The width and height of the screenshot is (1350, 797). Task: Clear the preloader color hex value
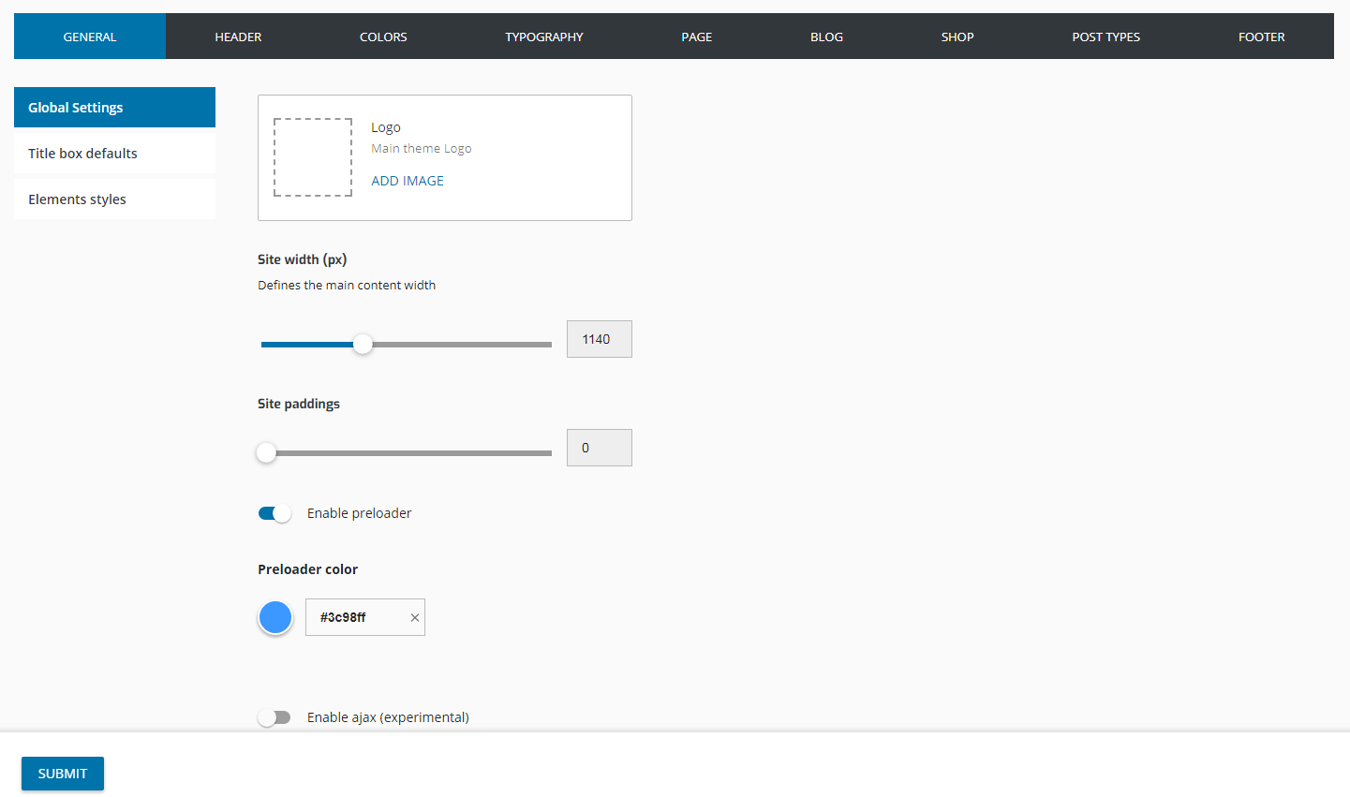tap(414, 617)
